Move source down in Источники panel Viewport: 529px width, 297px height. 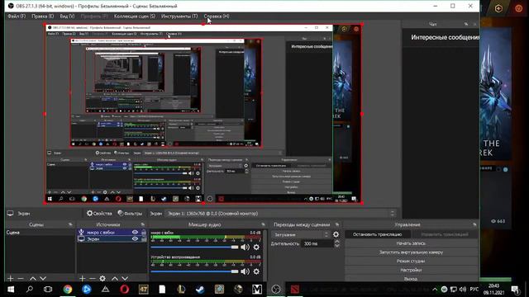pyautogui.click(x=125, y=279)
